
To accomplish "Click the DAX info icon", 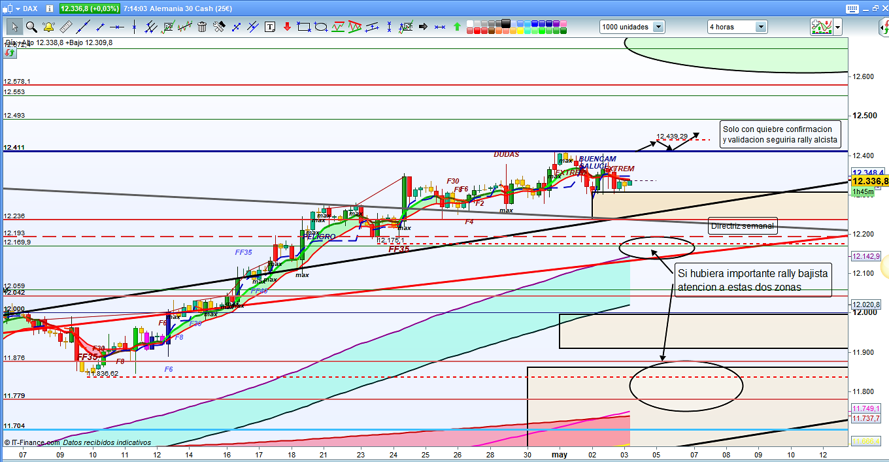I will pyautogui.click(x=50, y=8).
